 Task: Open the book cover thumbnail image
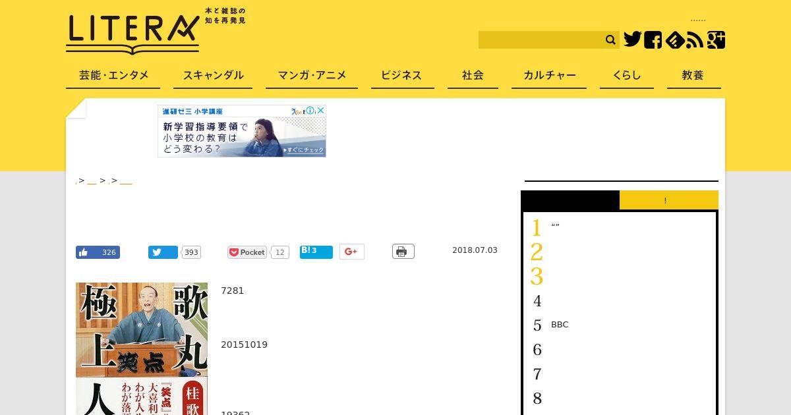142,348
